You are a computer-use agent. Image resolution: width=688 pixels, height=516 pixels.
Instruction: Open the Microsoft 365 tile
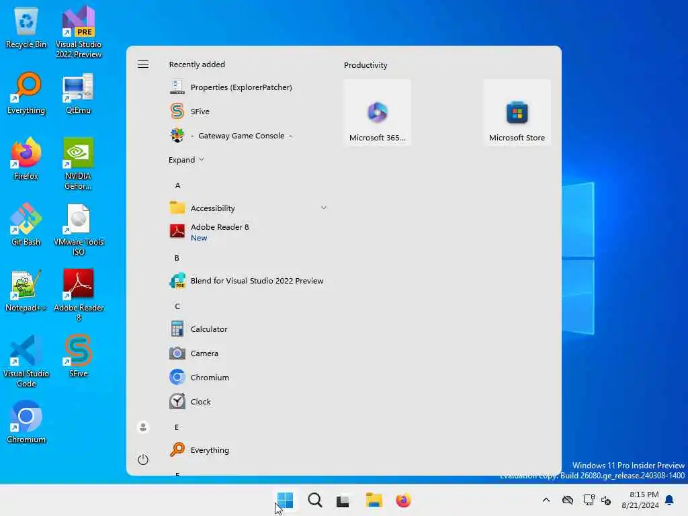click(x=378, y=113)
